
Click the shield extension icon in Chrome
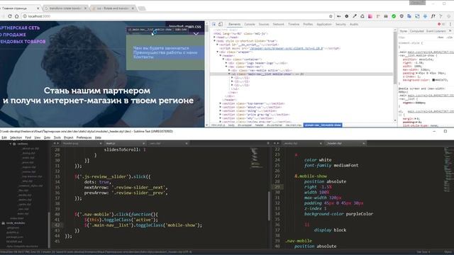click(x=402, y=16)
